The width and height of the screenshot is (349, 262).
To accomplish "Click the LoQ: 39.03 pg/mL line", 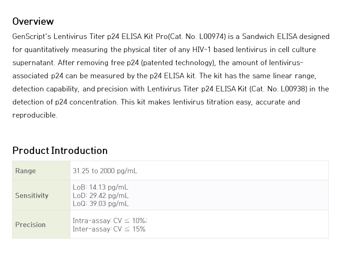I will tap(100, 204).
